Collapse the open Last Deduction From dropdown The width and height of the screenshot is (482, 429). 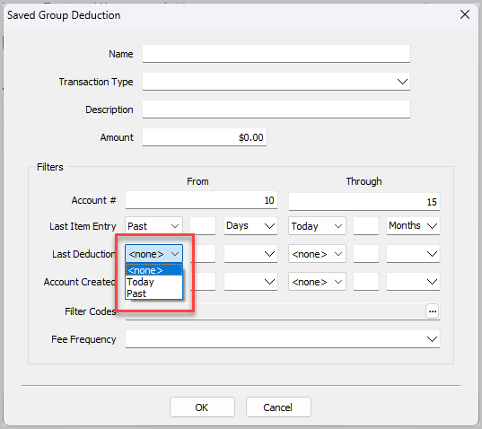pyautogui.click(x=153, y=254)
